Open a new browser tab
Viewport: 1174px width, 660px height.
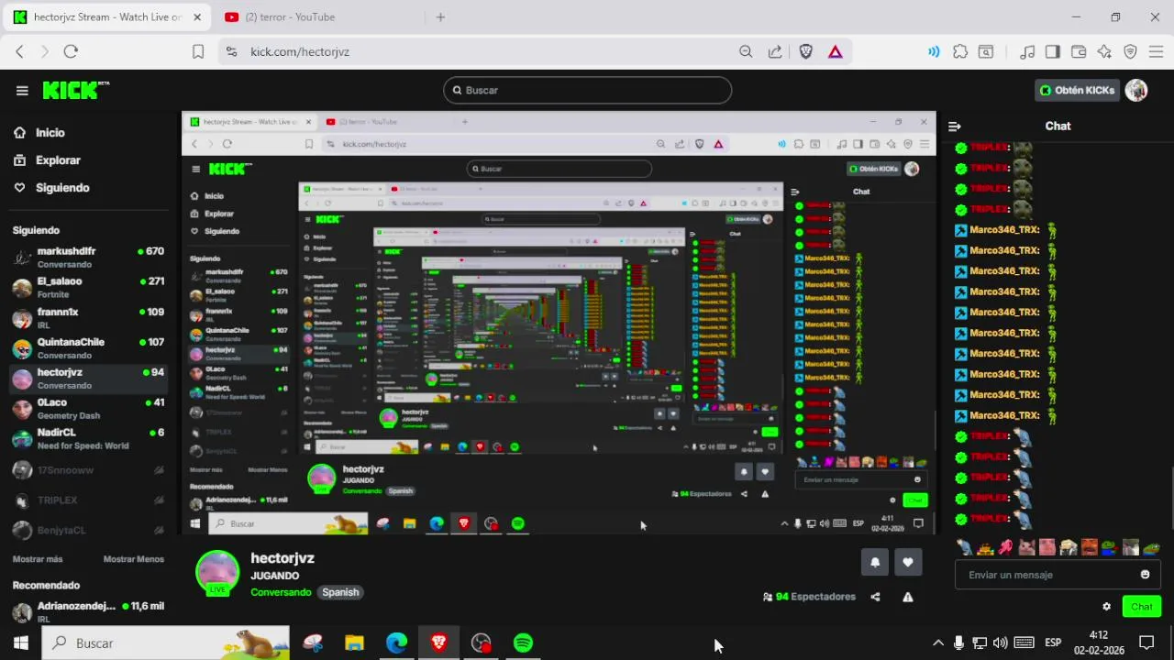tap(440, 17)
